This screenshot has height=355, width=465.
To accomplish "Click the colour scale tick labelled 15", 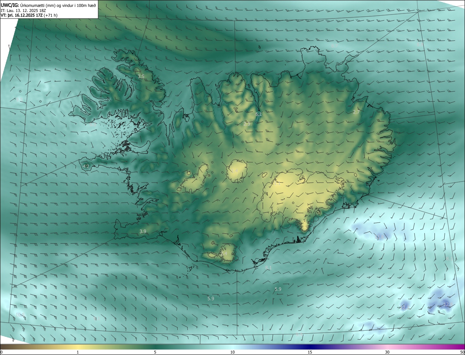I will (310, 352).
